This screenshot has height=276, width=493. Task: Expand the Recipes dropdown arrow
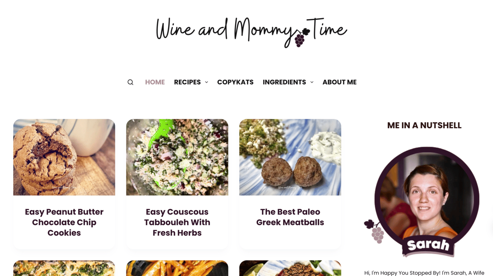tap(206, 82)
